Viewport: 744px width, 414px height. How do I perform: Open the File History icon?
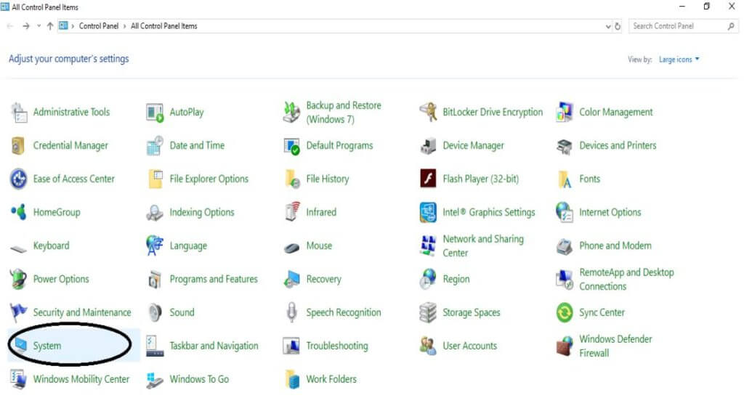tap(292, 179)
